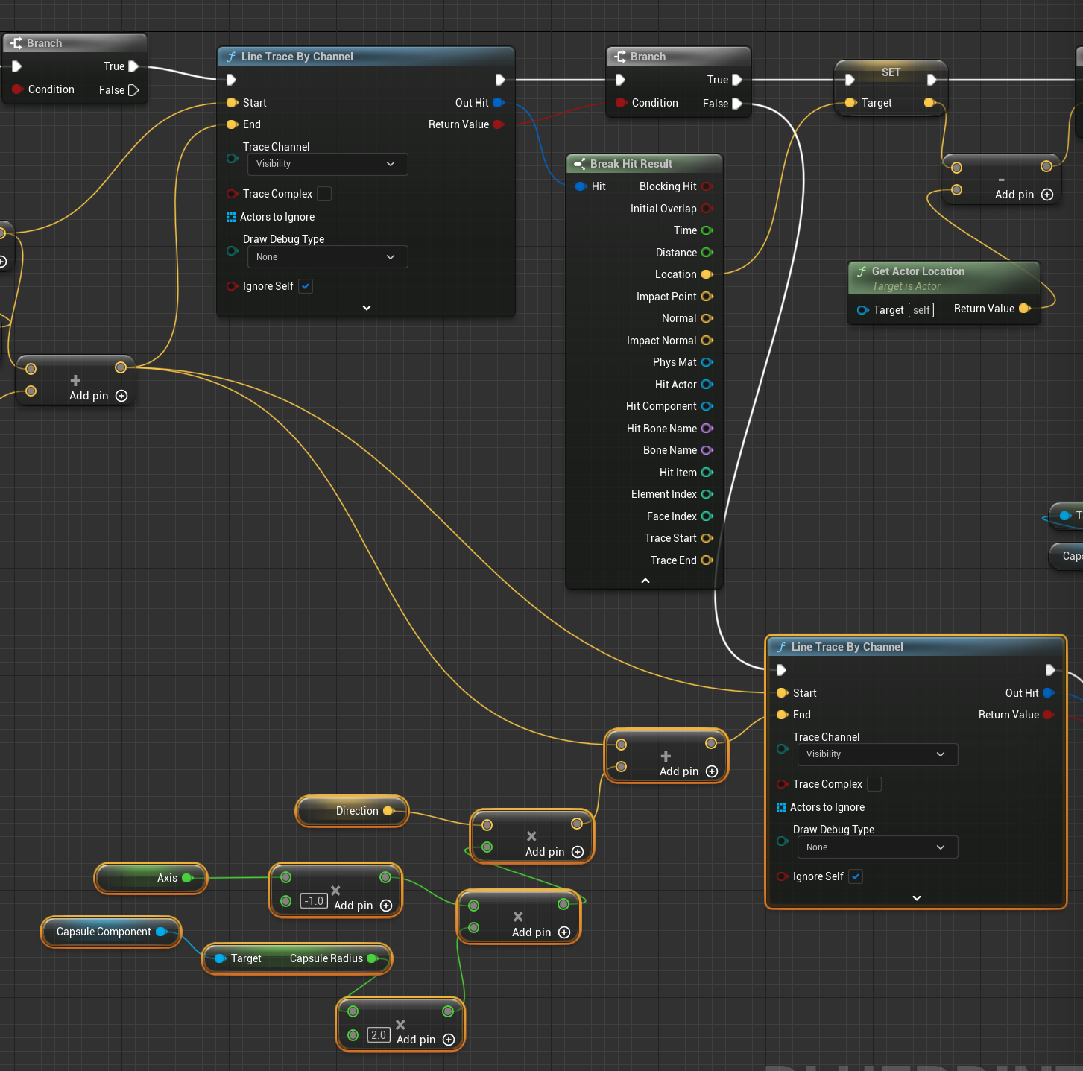Click the Blocking Hit output pin
Screen dimensions: 1083x1071
(x=707, y=186)
